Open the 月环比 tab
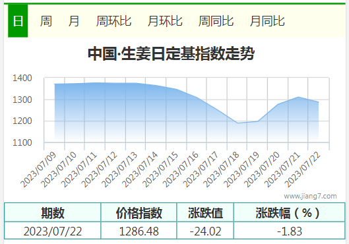 (x=165, y=21)
